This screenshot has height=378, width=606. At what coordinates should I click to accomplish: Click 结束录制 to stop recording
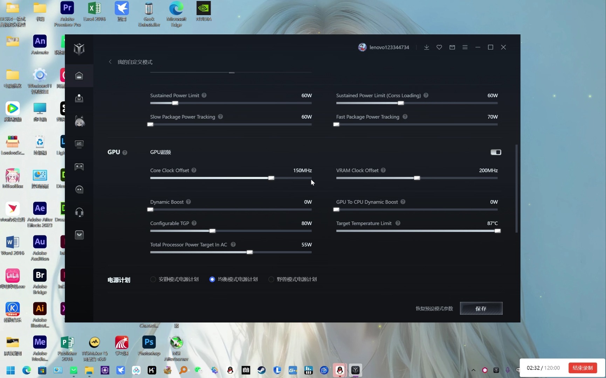(x=583, y=368)
